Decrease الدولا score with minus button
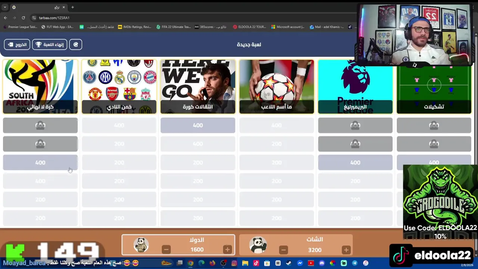 (x=166, y=250)
